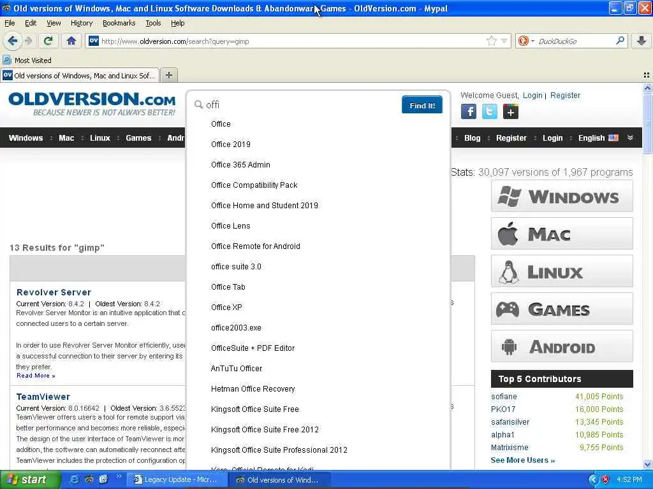
Task: Expand the address bar history dropdown
Action: pyautogui.click(x=504, y=41)
